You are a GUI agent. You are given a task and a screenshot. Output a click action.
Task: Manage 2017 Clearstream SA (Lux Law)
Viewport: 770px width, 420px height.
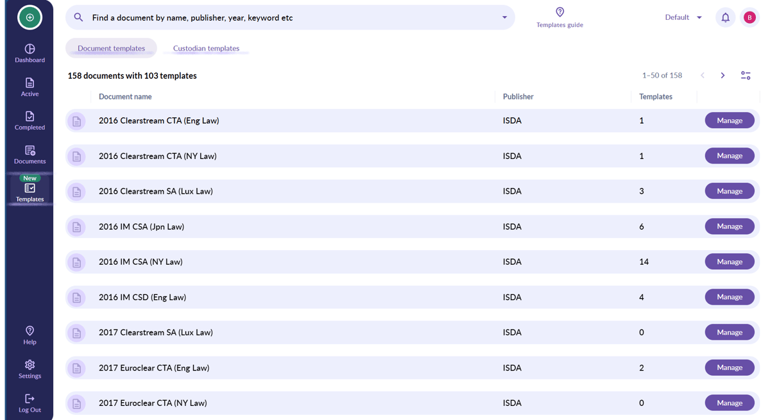(x=730, y=332)
